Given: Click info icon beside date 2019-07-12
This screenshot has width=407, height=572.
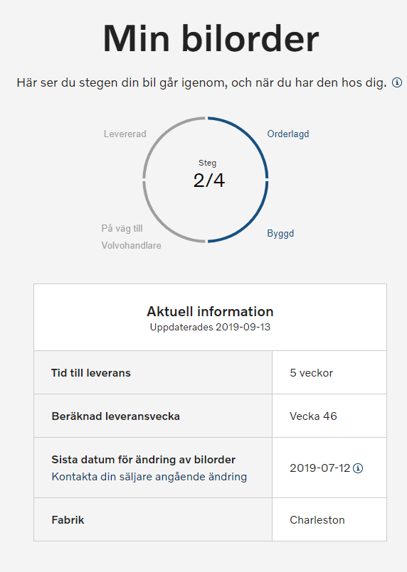Looking at the screenshot, I should coord(358,468).
